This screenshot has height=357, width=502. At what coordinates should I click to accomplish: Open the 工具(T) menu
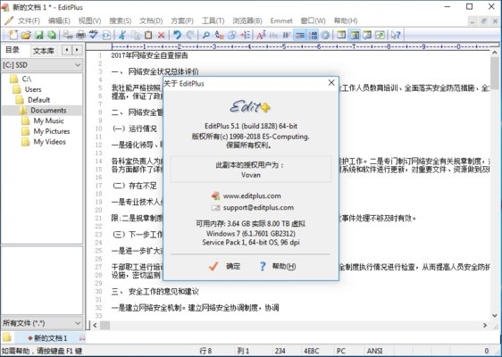213,21
